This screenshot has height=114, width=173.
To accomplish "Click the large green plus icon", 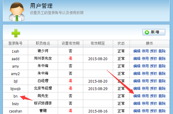I will [x=16, y=33].
